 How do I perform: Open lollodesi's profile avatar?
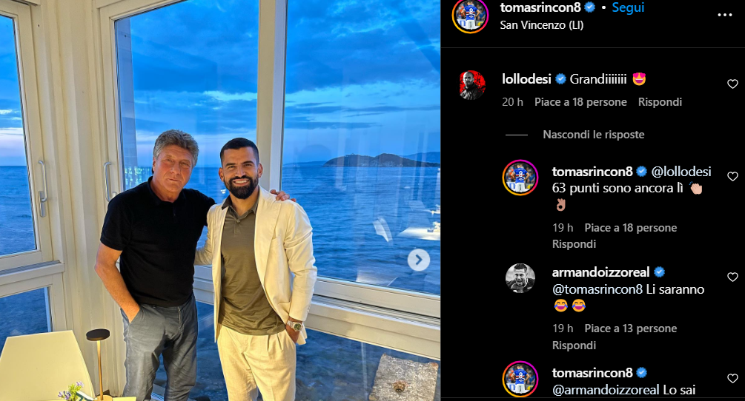click(x=472, y=85)
